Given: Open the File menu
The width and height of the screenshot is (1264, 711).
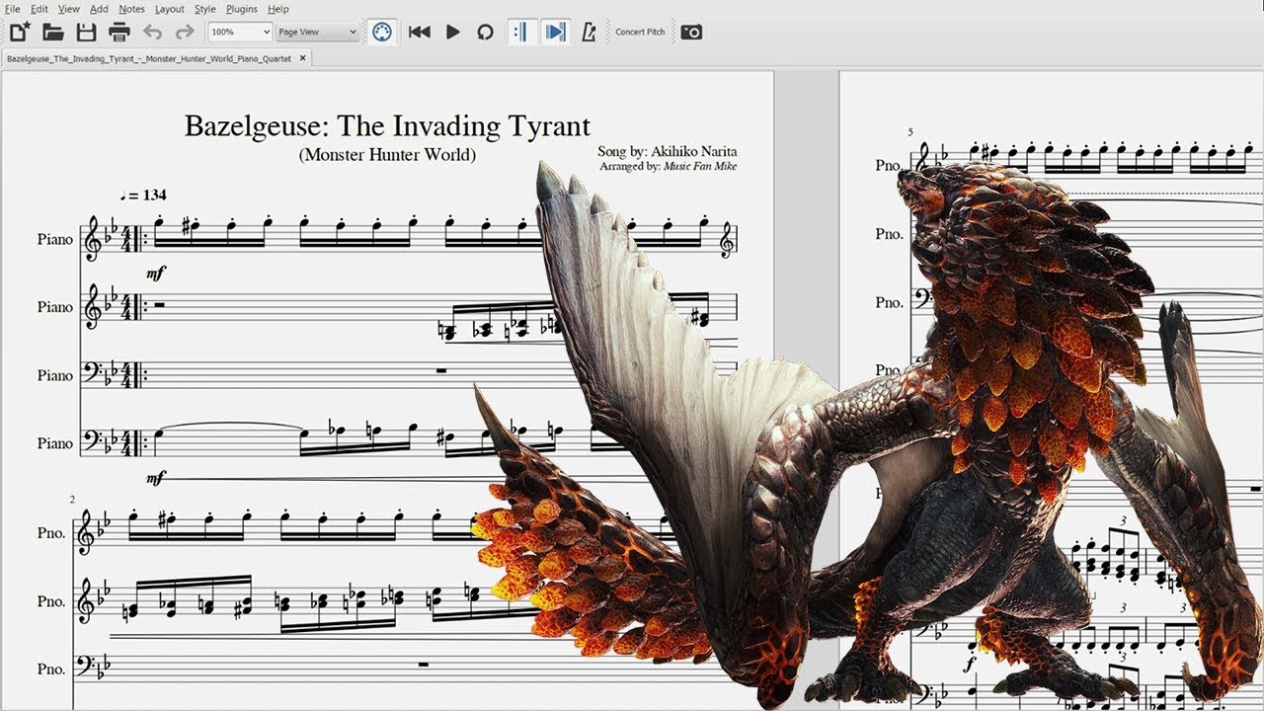Looking at the screenshot, I should click(12, 9).
